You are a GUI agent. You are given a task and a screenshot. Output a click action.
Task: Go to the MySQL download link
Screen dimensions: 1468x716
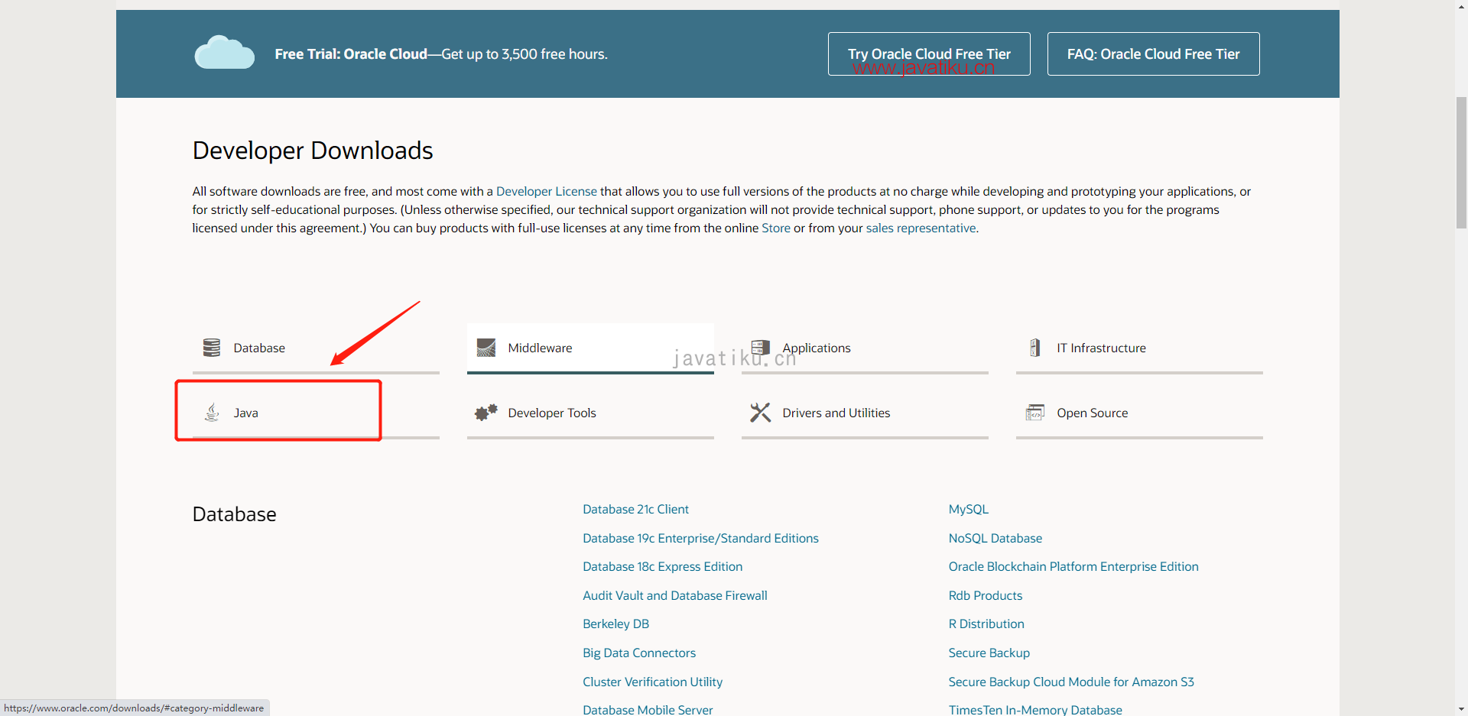pos(968,509)
